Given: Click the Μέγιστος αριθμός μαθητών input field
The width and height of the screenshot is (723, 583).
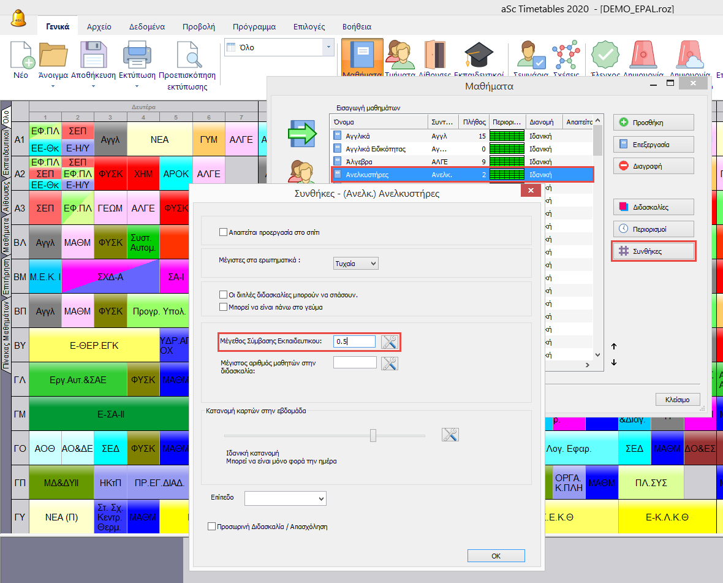Looking at the screenshot, I should pos(355,362).
